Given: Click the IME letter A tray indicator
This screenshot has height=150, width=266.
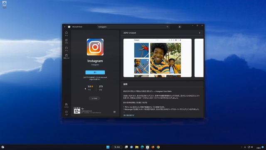Looking at the screenshot, I should coord(245,147).
